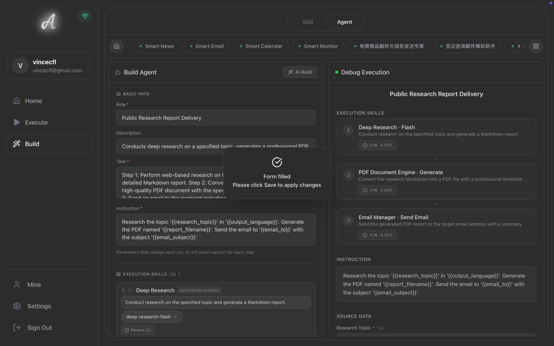Image resolution: width=554 pixels, height=346 pixels.
Task: Switch to the Agent tab
Action: tap(345, 22)
